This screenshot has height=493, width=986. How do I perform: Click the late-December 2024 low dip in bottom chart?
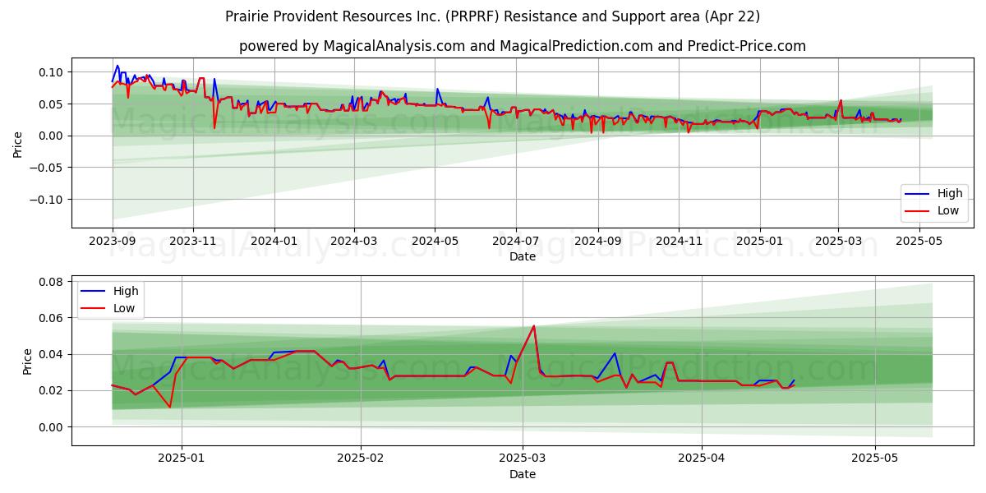pyautogui.click(x=170, y=407)
